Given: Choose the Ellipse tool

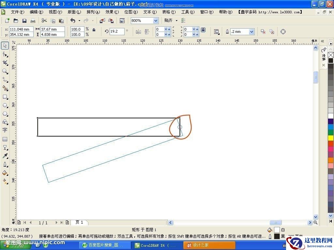Looking at the screenshot, I should (x=5, y=105).
